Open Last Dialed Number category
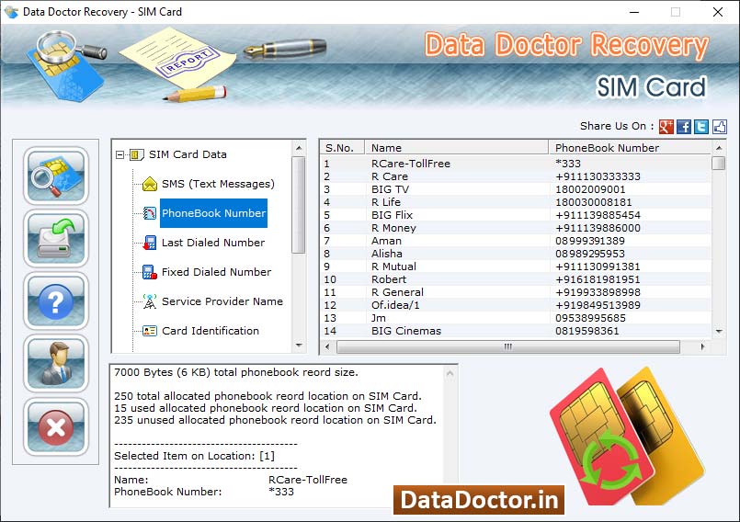 tap(213, 243)
